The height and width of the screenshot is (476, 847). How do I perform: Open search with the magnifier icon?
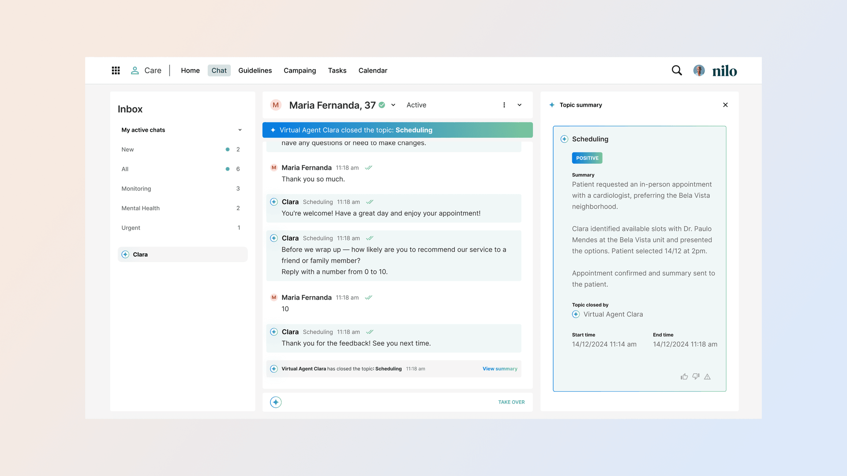pos(677,71)
